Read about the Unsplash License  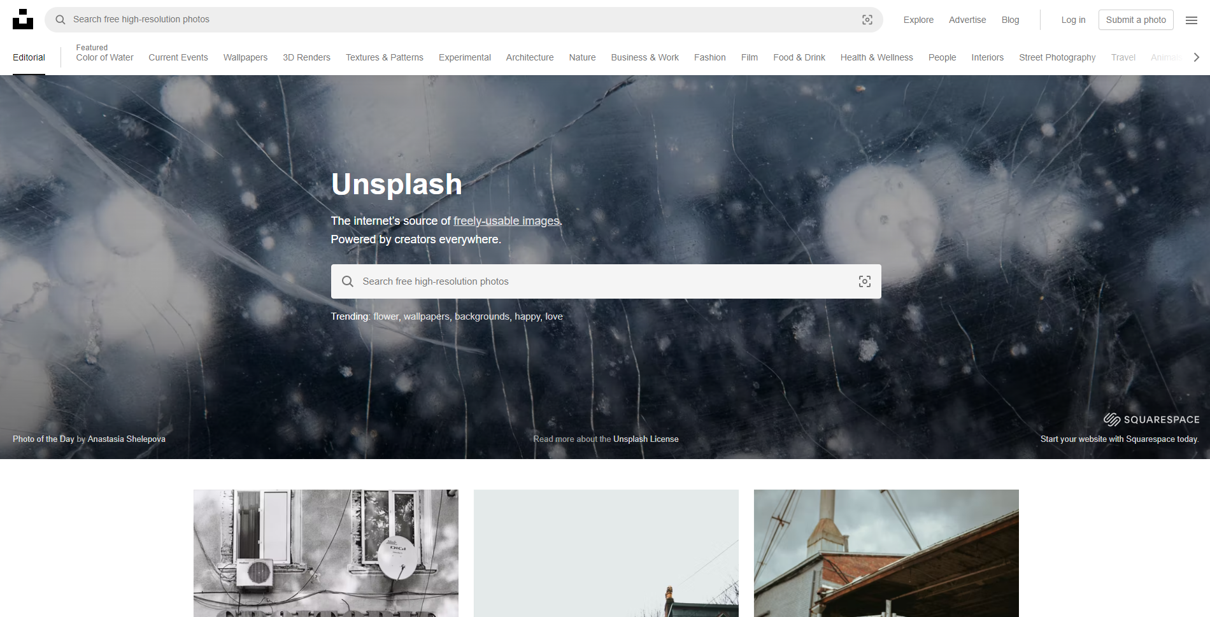(x=646, y=439)
